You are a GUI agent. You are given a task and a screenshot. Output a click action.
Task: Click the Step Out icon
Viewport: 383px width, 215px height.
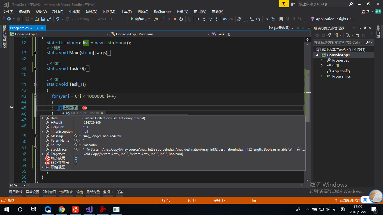coord(216,19)
